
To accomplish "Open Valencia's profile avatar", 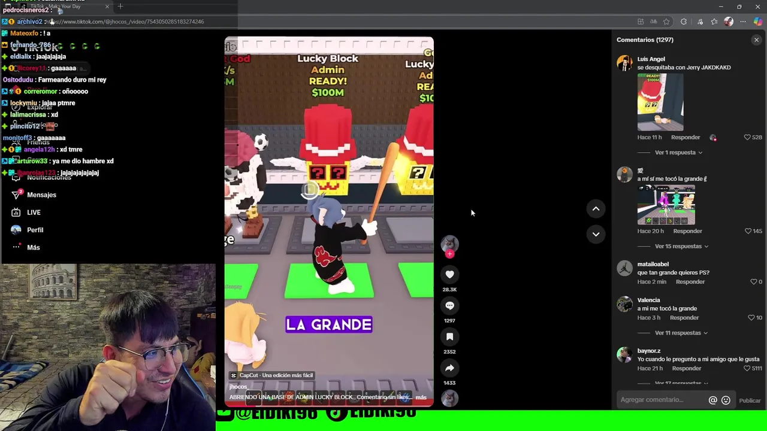I will (624, 304).
